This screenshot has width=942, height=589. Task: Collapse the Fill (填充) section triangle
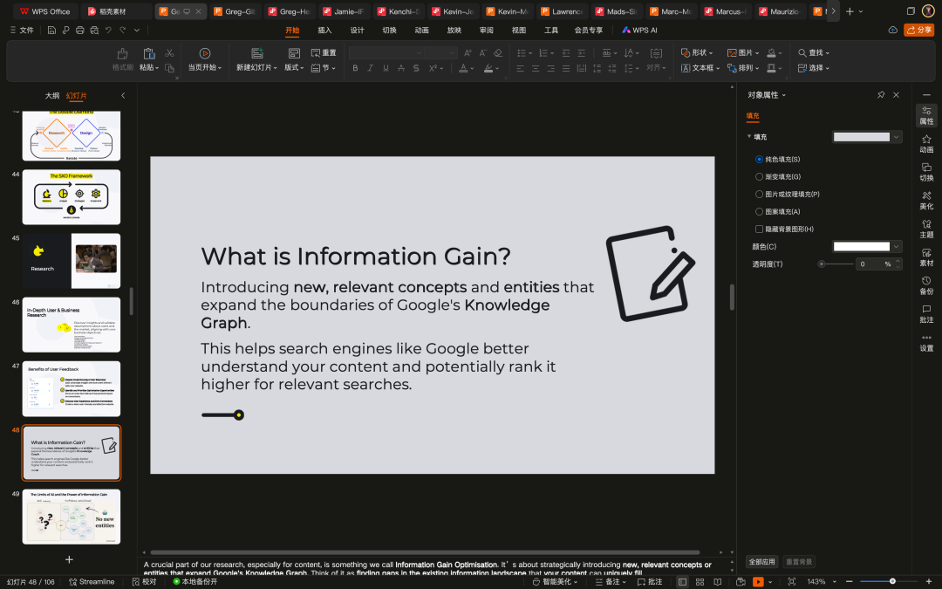pyautogui.click(x=749, y=136)
